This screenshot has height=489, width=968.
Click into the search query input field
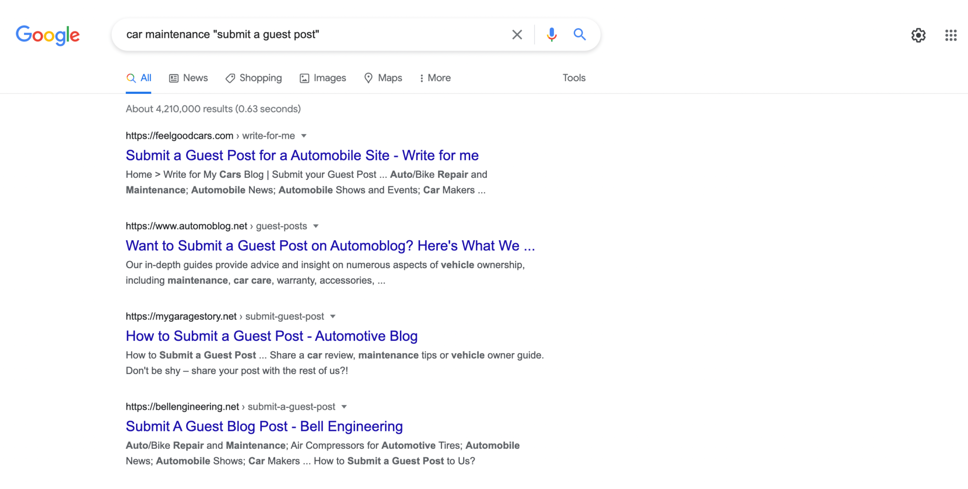(x=312, y=34)
